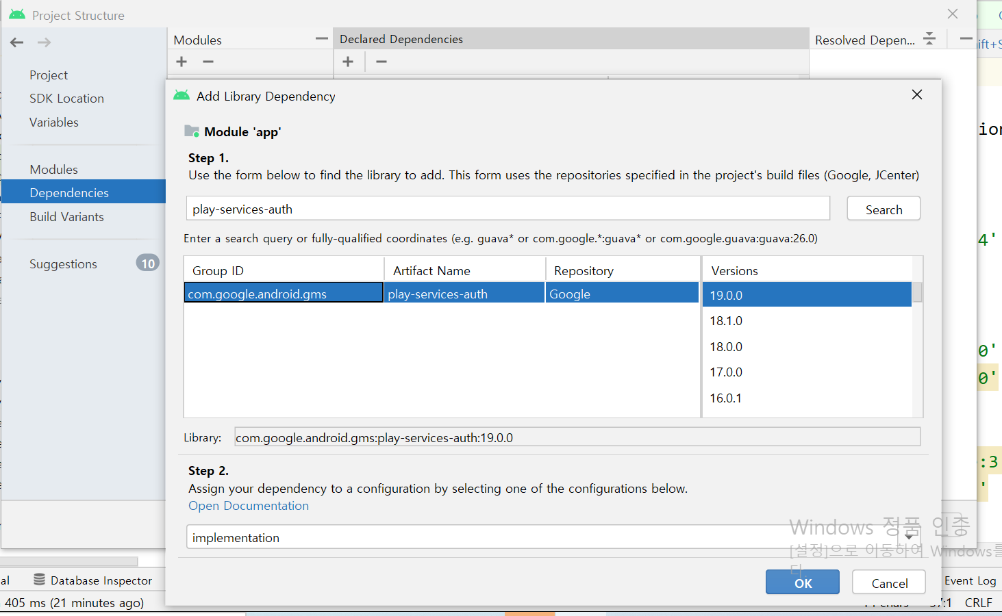Viewport: 1002px width, 616px height.
Task: Select version 17.0.0
Action: [x=807, y=372]
